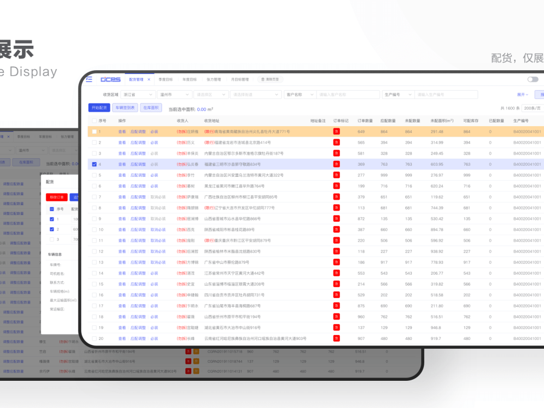Screen dimensions: 544x408
Task: Click 移除订单 button in back window dialog
Action: [x=57, y=197]
